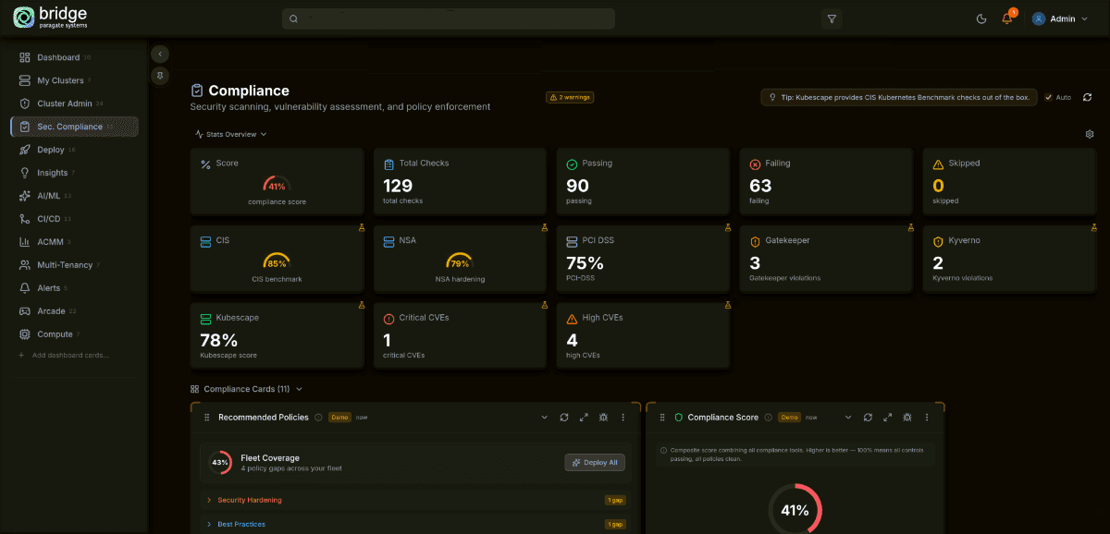This screenshot has width=1110, height=534.
Task: Click the Arcade gamepad icon
Action: (x=25, y=311)
